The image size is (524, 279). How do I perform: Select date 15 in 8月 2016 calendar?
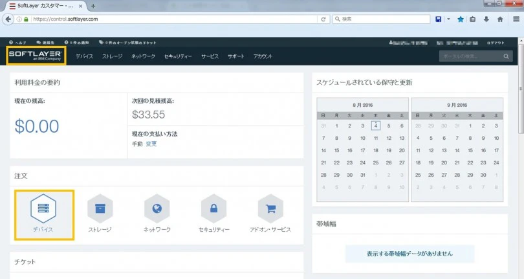point(336,151)
